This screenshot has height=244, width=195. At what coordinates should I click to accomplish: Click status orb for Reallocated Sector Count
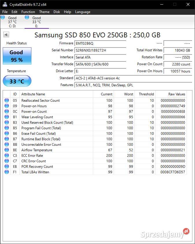click(7, 100)
